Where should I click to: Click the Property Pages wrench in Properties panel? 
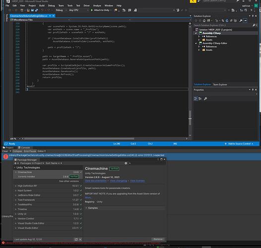coord(205,99)
